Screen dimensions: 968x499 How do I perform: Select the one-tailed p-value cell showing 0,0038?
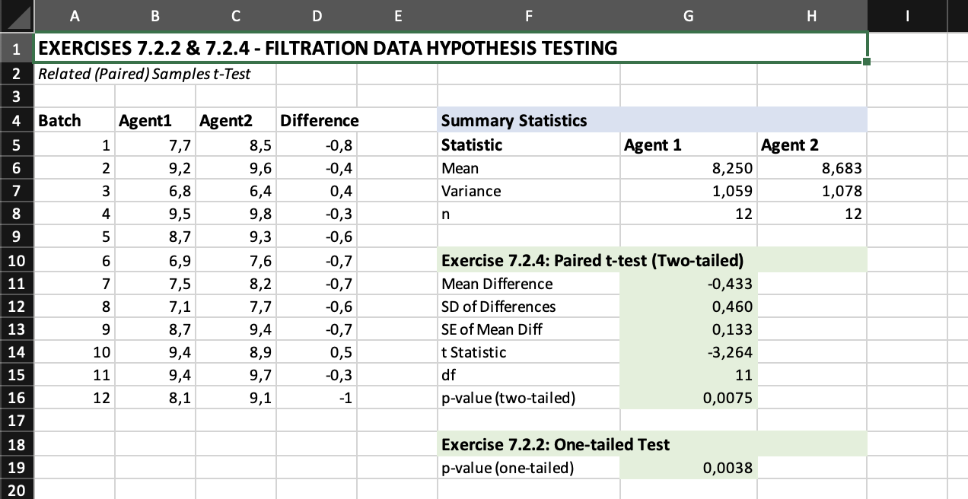tap(688, 467)
